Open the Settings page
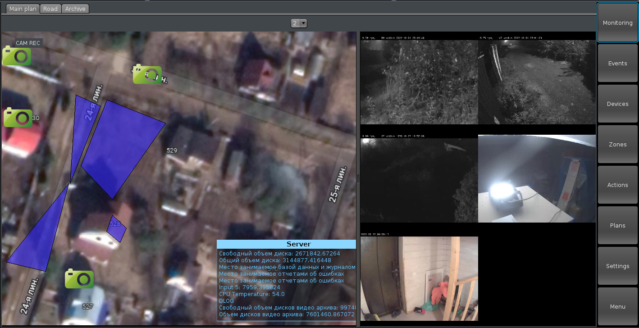The width and height of the screenshot is (639, 328). (617, 266)
